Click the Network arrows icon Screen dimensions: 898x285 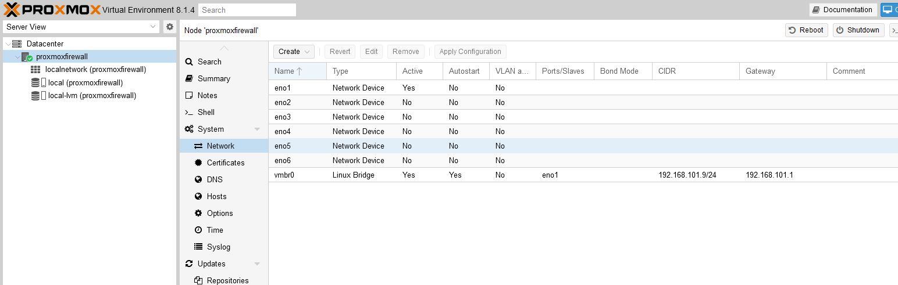pos(198,146)
